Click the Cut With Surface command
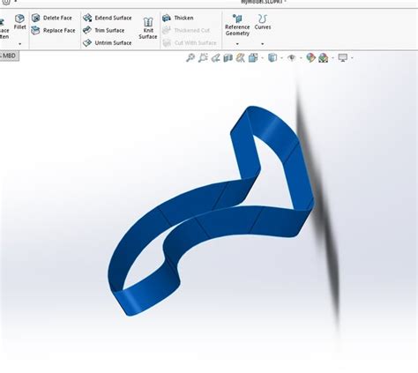 pos(190,43)
